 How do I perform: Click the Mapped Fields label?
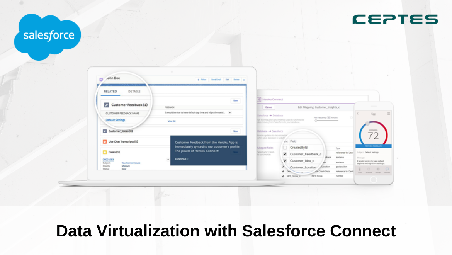coord(265,148)
